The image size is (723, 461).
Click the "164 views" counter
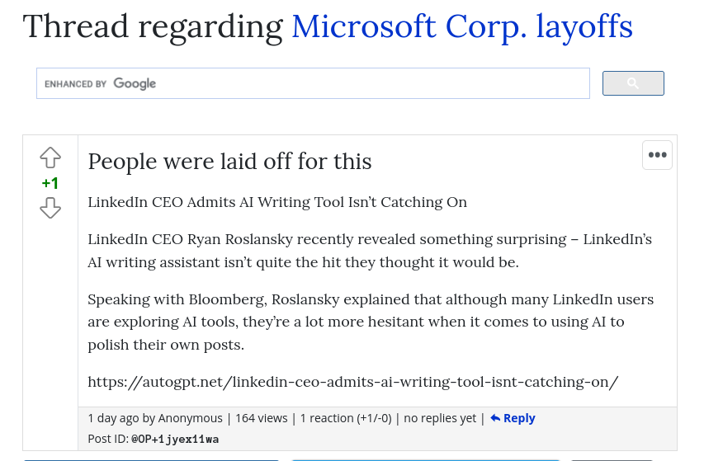point(262,418)
